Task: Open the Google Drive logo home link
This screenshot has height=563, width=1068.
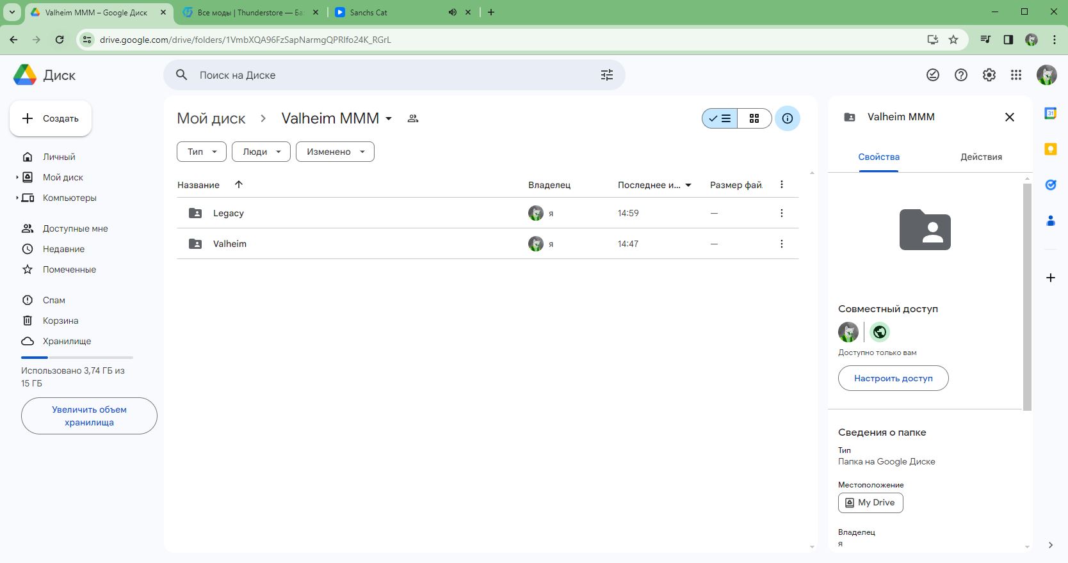Action: (x=45, y=75)
